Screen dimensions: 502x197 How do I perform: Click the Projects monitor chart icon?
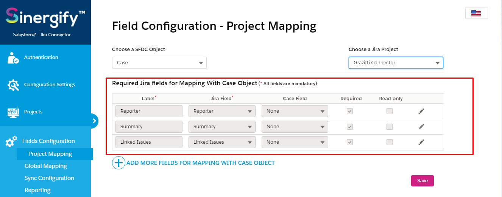point(13,112)
